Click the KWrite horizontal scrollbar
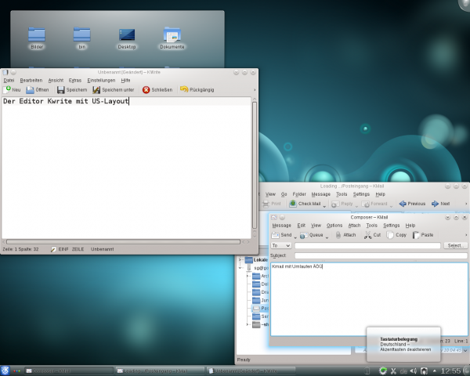The width and height of the screenshot is (470, 376). 125,240
